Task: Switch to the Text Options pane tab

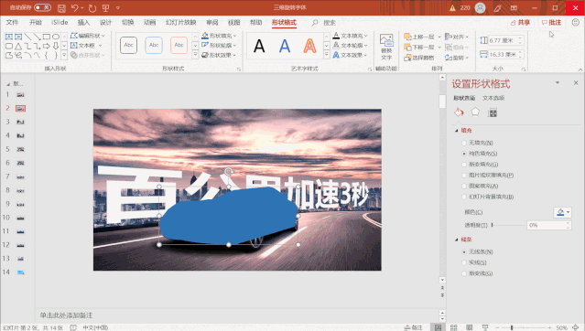Action: [x=493, y=98]
